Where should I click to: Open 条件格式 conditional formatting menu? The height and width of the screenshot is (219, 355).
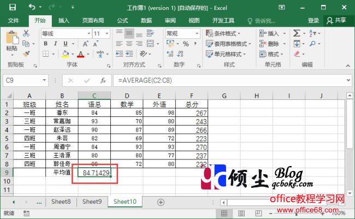(223, 33)
